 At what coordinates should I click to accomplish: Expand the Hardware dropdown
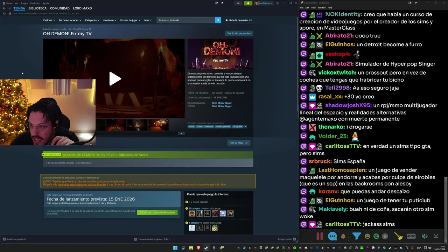click(110, 20)
